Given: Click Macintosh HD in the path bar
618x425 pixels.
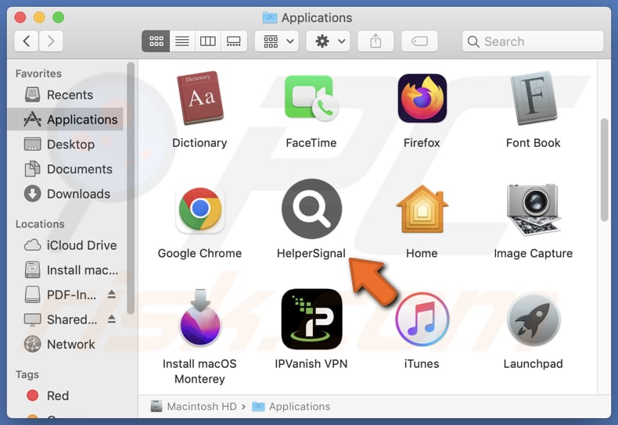Looking at the screenshot, I should (193, 406).
